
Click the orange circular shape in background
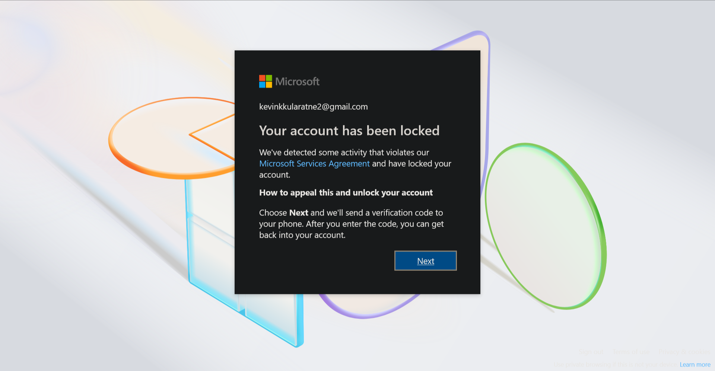click(171, 138)
